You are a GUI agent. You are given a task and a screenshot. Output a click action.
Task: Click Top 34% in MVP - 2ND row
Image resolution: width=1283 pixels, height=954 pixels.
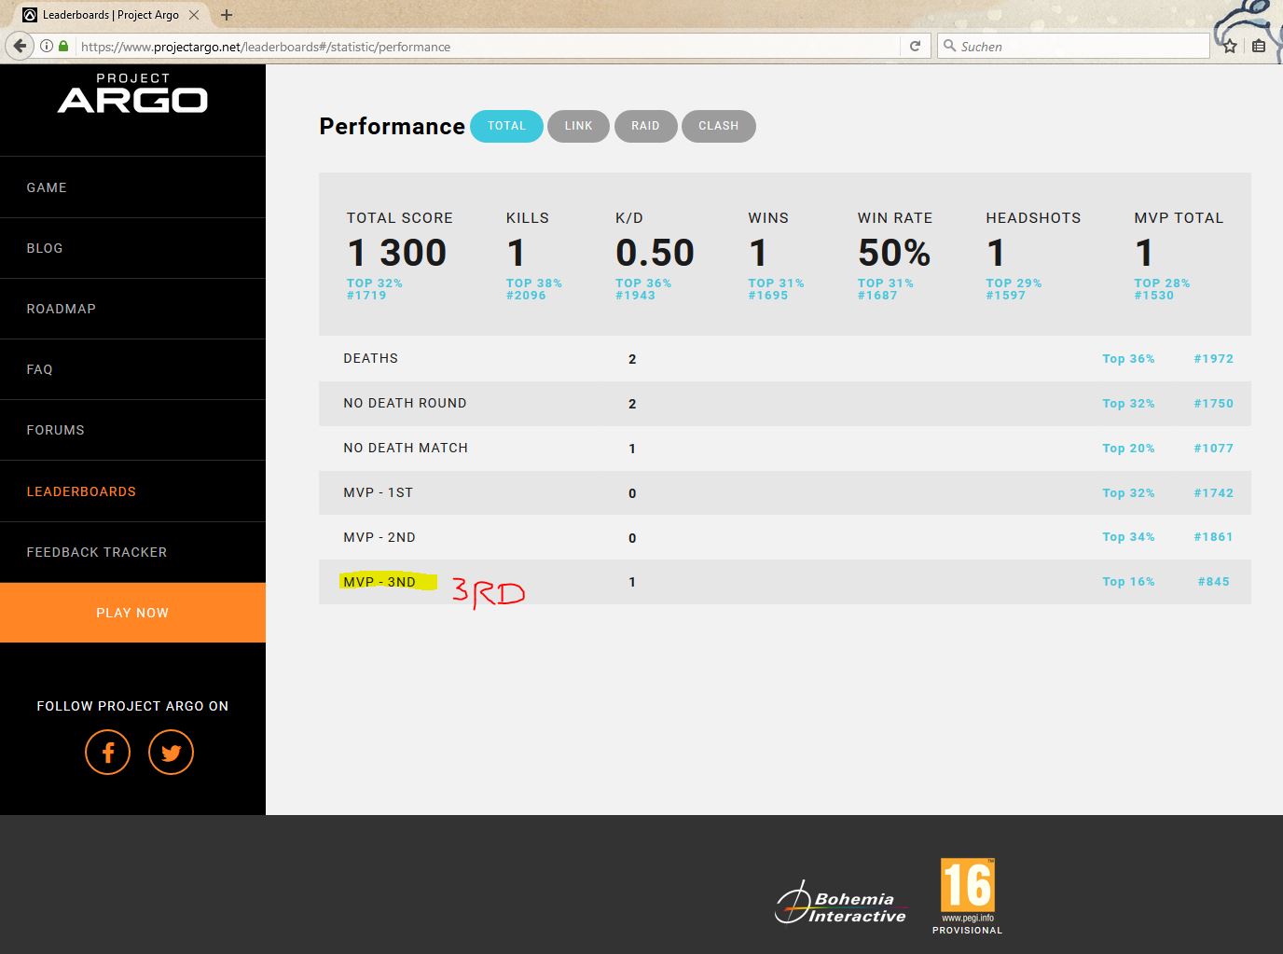tap(1128, 537)
